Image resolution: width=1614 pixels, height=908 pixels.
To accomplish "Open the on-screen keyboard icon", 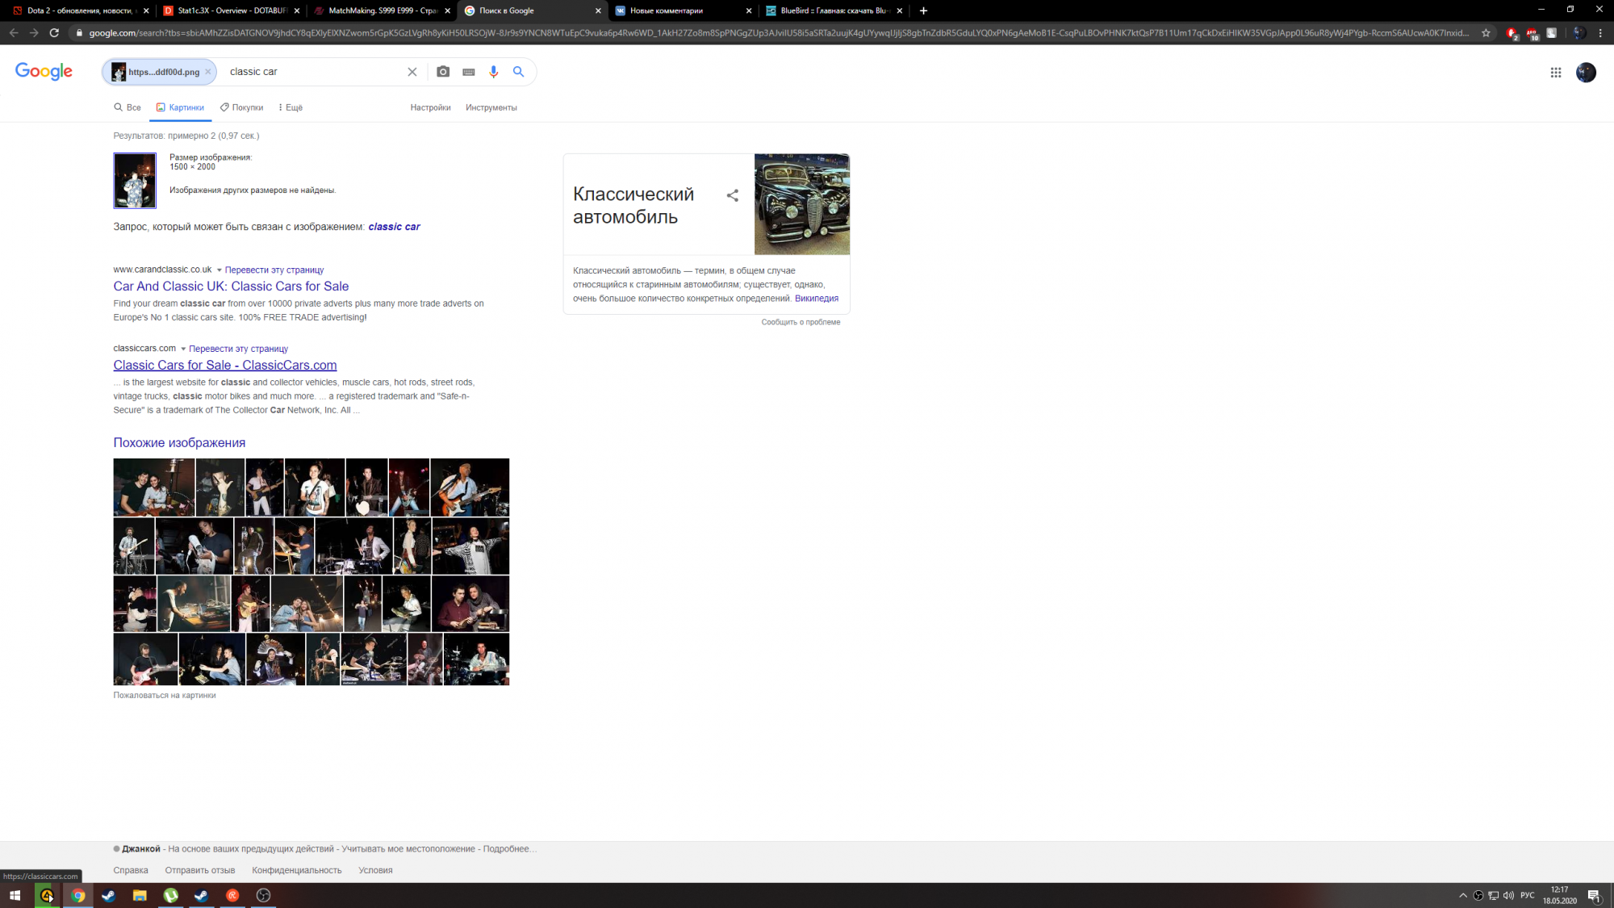I will [x=468, y=71].
